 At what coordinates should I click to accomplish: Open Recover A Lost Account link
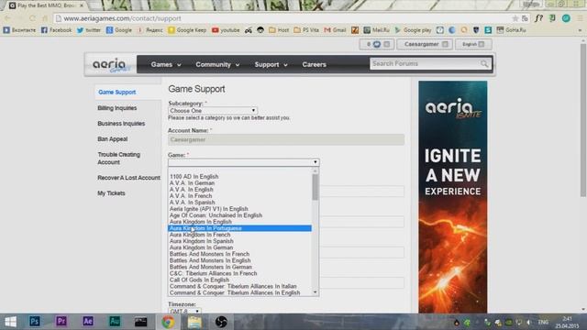click(x=128, y=178)
